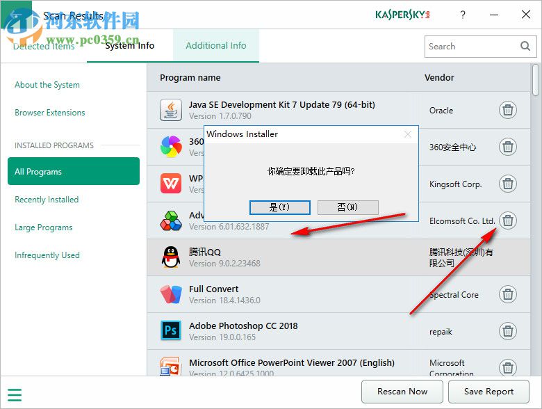
Task: Select All Programs in sidebar
Action: [x=74, y=171]
